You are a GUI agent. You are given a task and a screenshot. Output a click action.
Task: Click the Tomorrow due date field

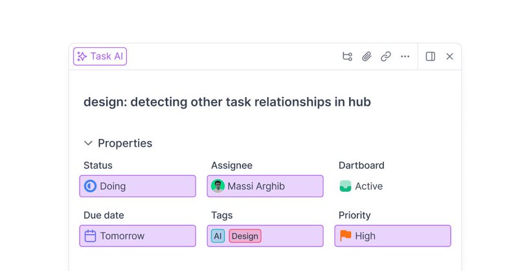pos(137,236)
